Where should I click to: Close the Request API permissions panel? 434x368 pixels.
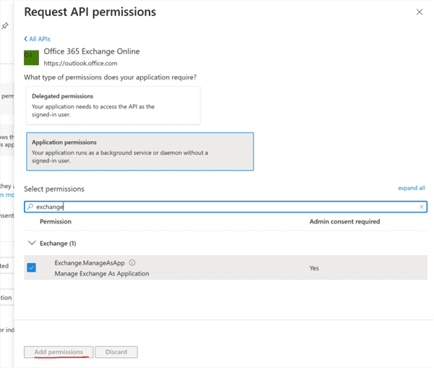[x=420, y=12]
